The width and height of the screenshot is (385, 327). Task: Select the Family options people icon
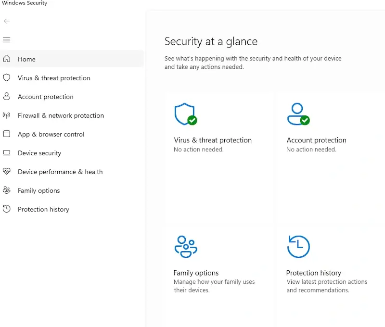tap(7, 190)
